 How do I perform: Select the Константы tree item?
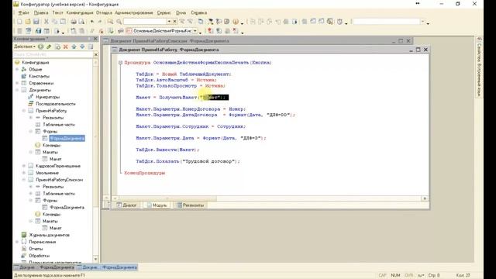click(40, 76)
